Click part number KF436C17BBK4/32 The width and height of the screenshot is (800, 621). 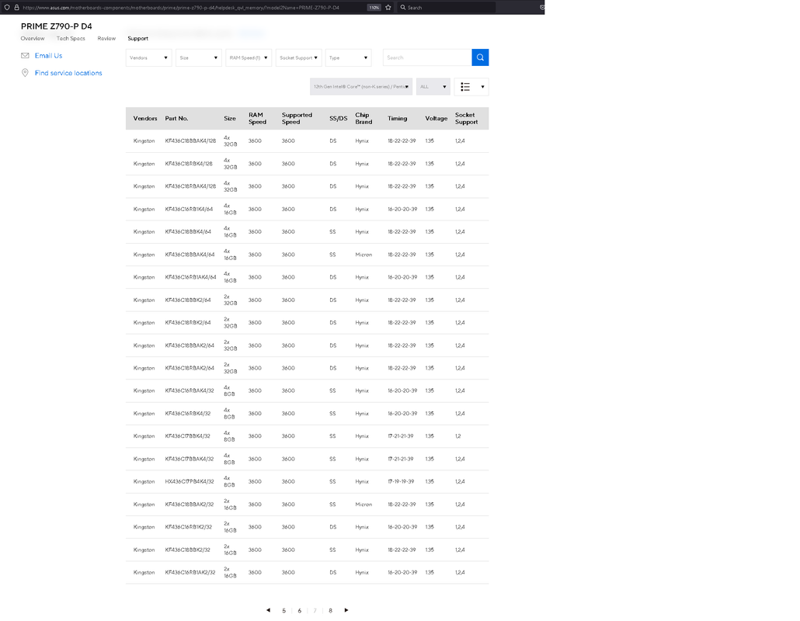187,436
